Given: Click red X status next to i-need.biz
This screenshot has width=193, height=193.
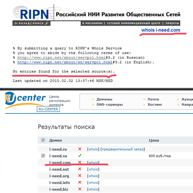Looking at the screenshot, I should (x=80, y=189).
